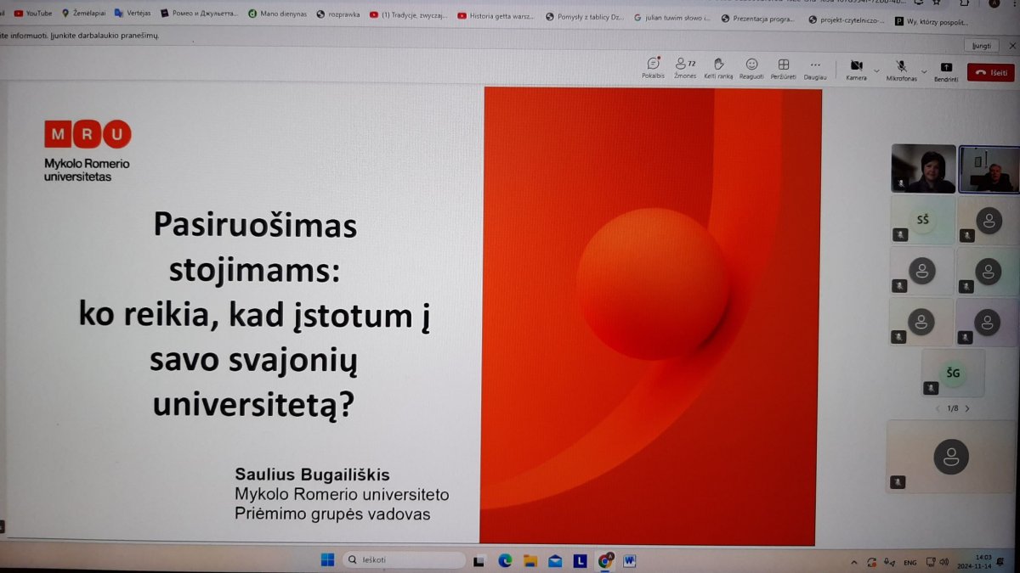Open the Reaguoti reactions menu
Viewport: 1020px width, 573px height.
coord(751,65)
